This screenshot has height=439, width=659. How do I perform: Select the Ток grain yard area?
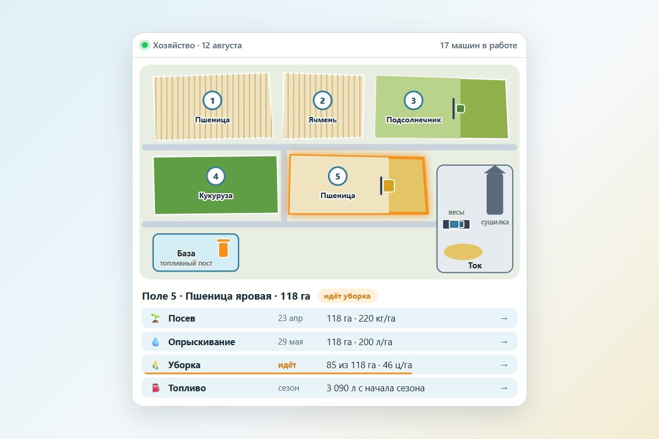click(x=475, y=219)
